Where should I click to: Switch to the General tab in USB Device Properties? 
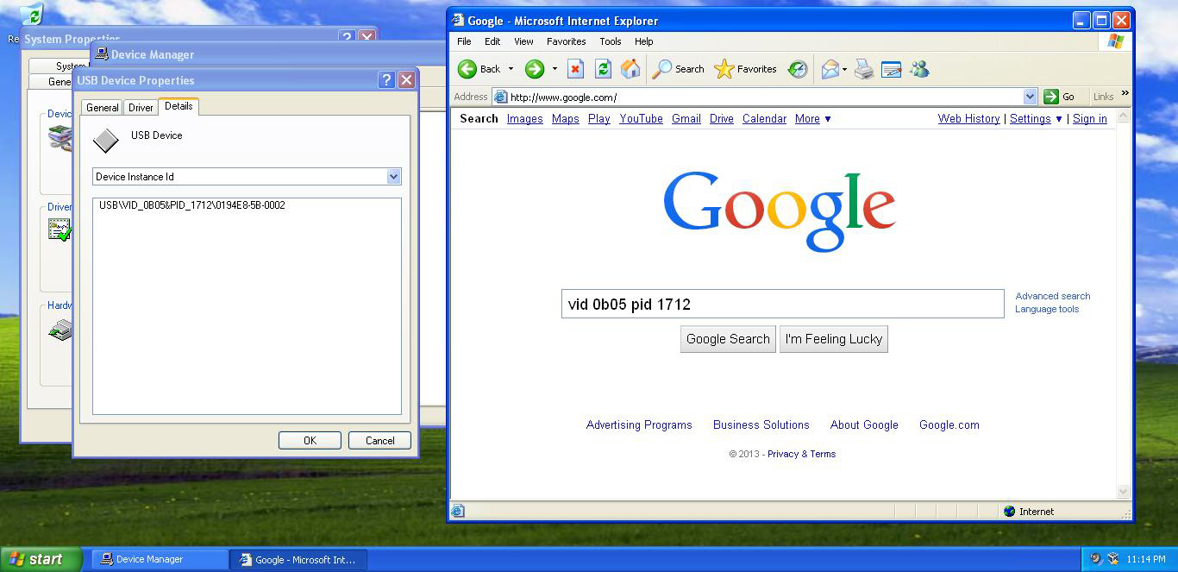[x=102, y=108]
